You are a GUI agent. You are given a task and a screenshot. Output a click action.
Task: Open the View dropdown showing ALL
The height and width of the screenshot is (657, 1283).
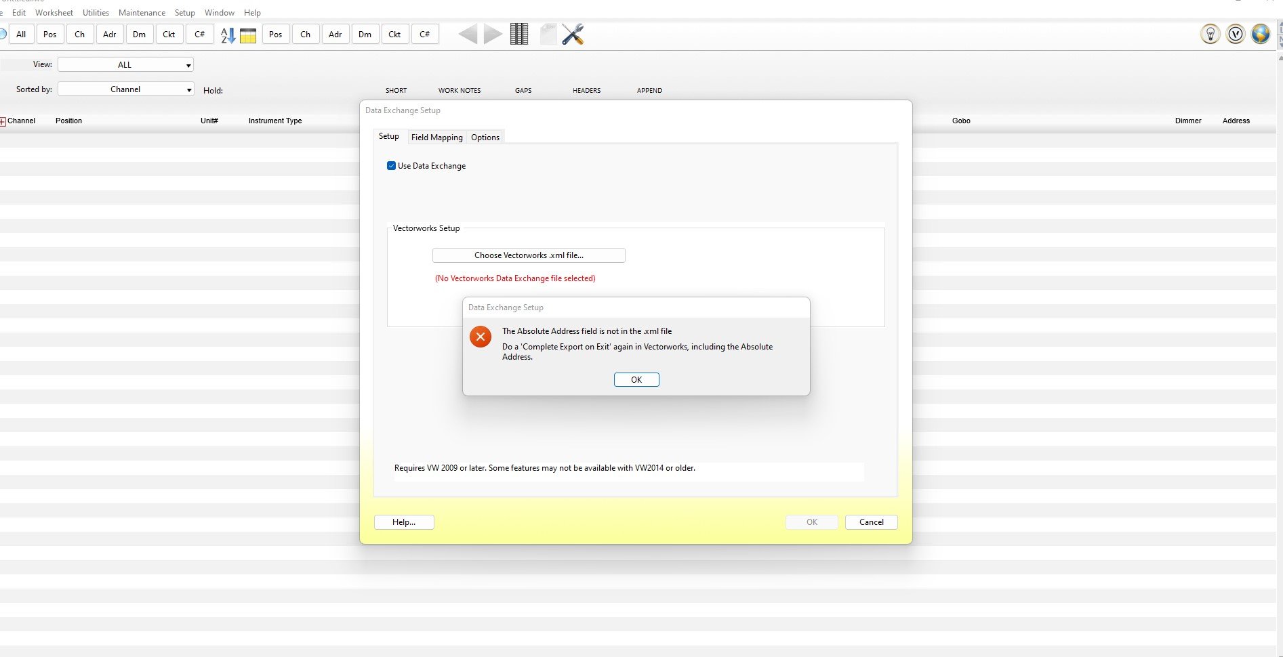(125, 65)
